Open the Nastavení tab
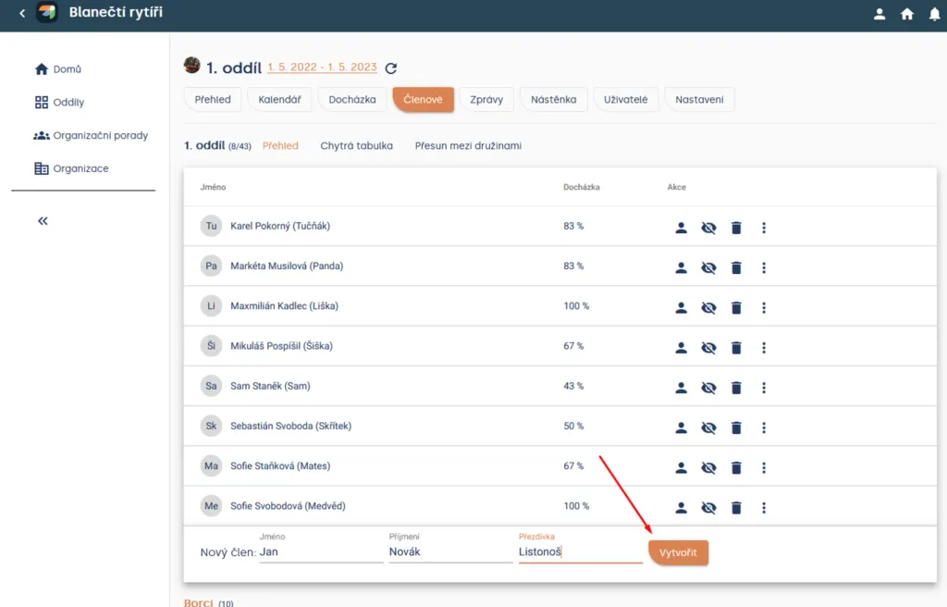The height and width of the screenshot is (607, 947). [x=699, y=100]
